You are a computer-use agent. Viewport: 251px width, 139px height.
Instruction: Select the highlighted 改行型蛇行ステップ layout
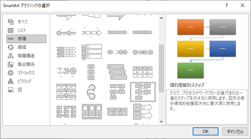tap(142, 92)
